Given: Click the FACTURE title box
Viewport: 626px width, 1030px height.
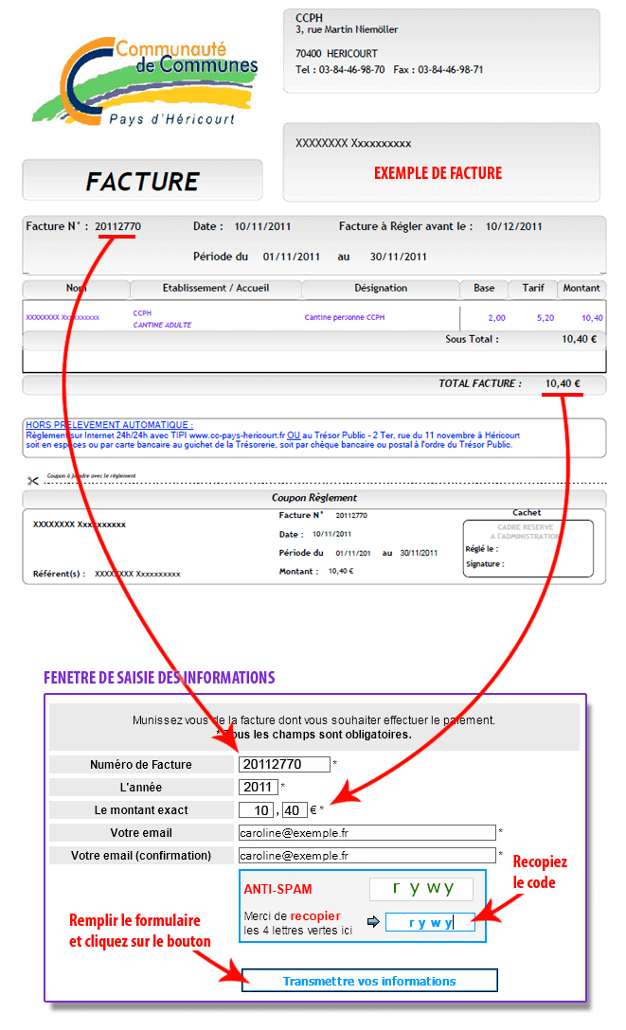Looking at the screenshot, I should (142, 181).
